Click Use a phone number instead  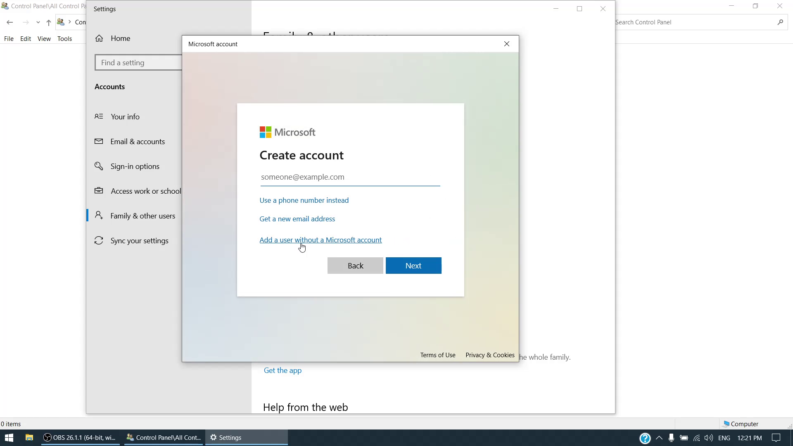(304, 200)
